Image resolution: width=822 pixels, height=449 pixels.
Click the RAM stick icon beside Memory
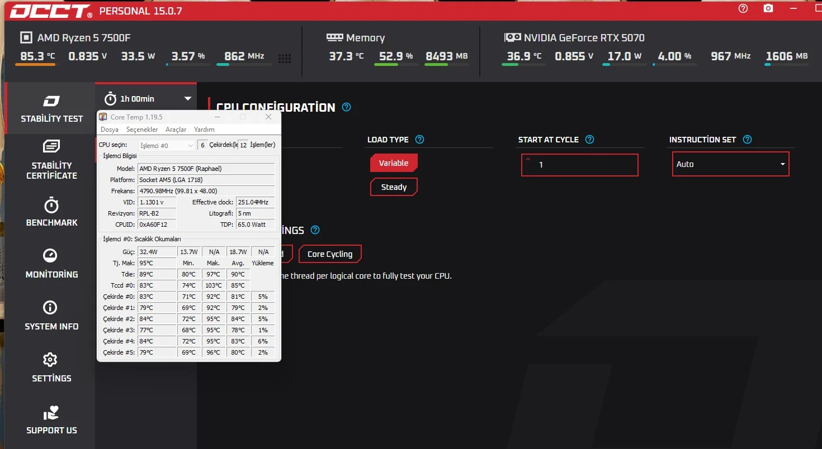click(x=334, y=37)
